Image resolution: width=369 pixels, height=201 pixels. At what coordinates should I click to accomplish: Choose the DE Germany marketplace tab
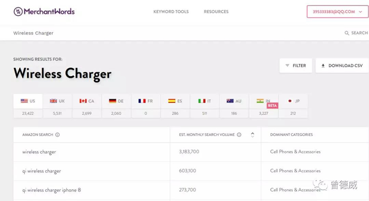[116, 101]
